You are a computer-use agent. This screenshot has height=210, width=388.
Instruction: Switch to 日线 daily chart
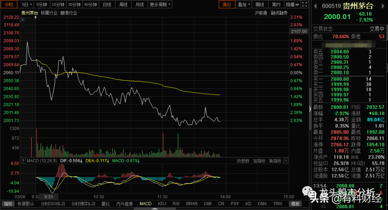tap(107, 4)
